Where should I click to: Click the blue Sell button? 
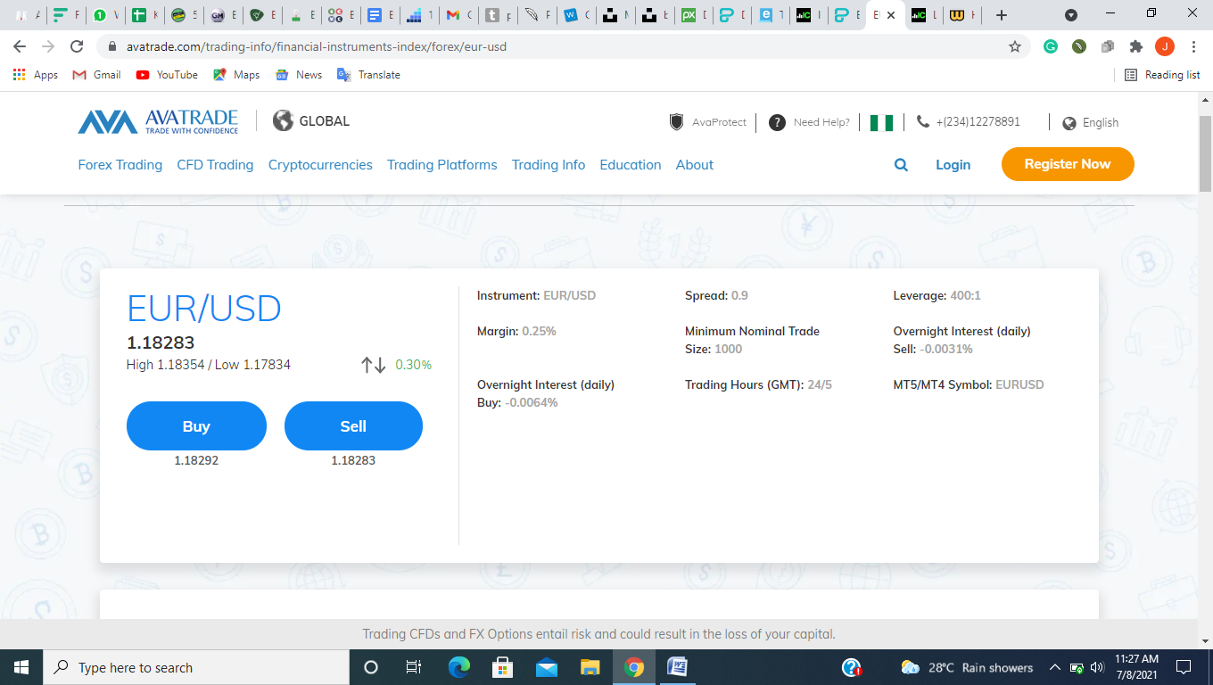(353, 426)
